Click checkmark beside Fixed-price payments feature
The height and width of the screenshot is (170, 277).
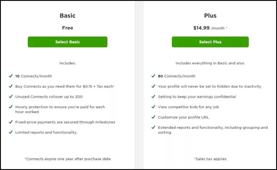[11, 122]
